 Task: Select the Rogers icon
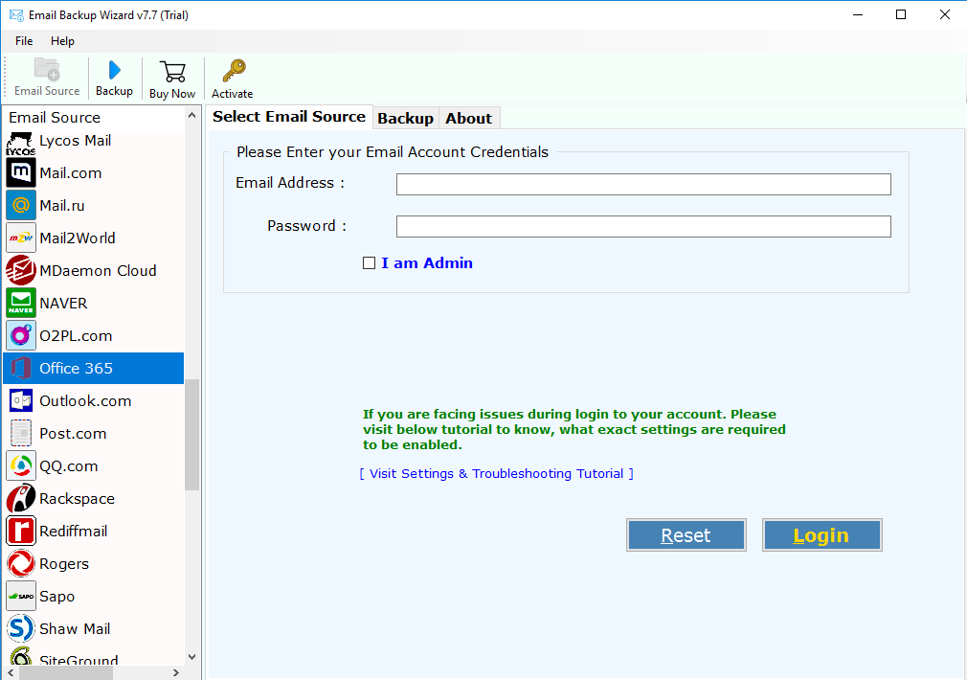coord(21,564)
